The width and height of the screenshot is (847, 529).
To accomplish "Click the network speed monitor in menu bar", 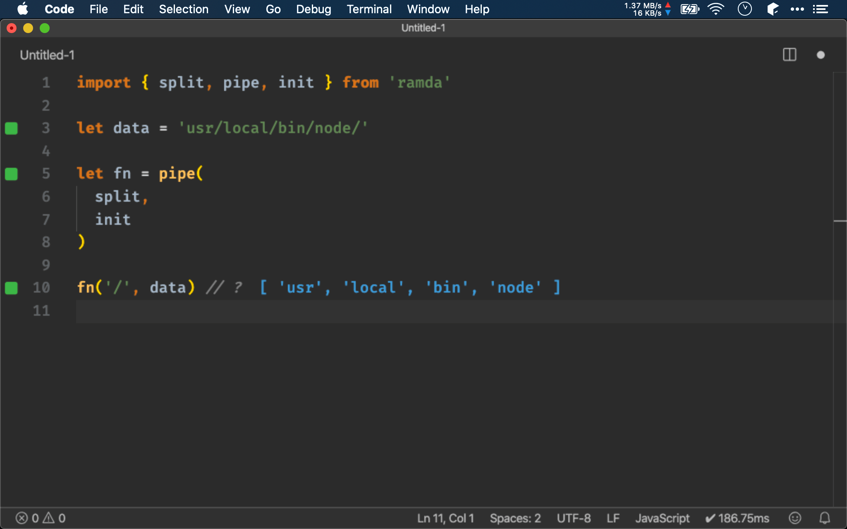I will [x=647, y=9].
